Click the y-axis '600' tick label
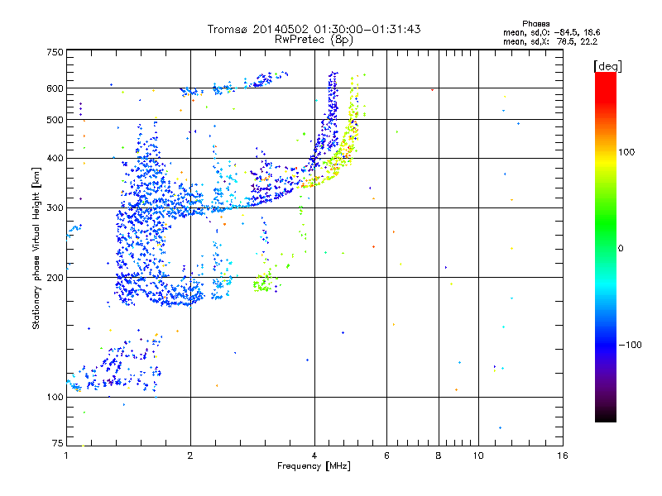The image size is (662, 496). click(55, 88)
